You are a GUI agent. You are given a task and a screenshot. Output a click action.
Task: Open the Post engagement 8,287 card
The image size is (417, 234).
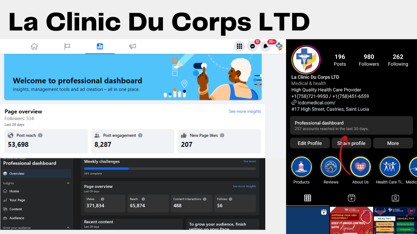click(x=133, y=141)
